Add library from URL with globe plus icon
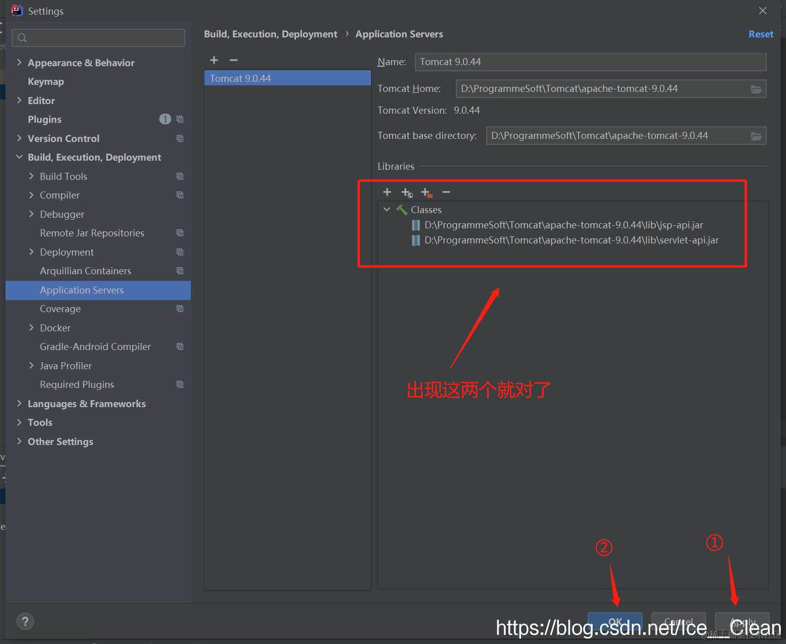This screenshot has height=644, width=786. point(407,192)
